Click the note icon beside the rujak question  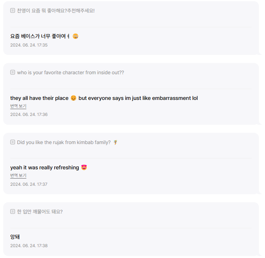tap(12, 142)
